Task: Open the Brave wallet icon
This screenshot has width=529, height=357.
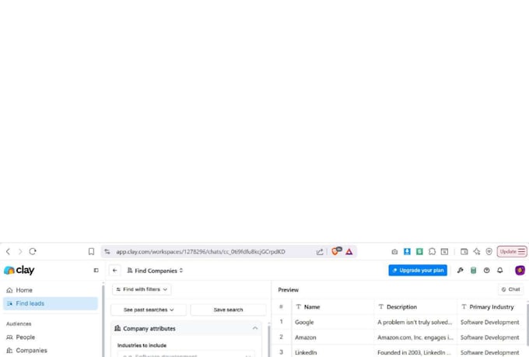Action: click(464, 251)
